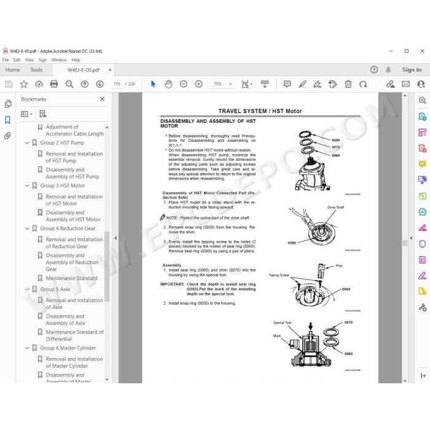Zoom out with minus button
The image size is (430, 430).
(x=184, y=84)
